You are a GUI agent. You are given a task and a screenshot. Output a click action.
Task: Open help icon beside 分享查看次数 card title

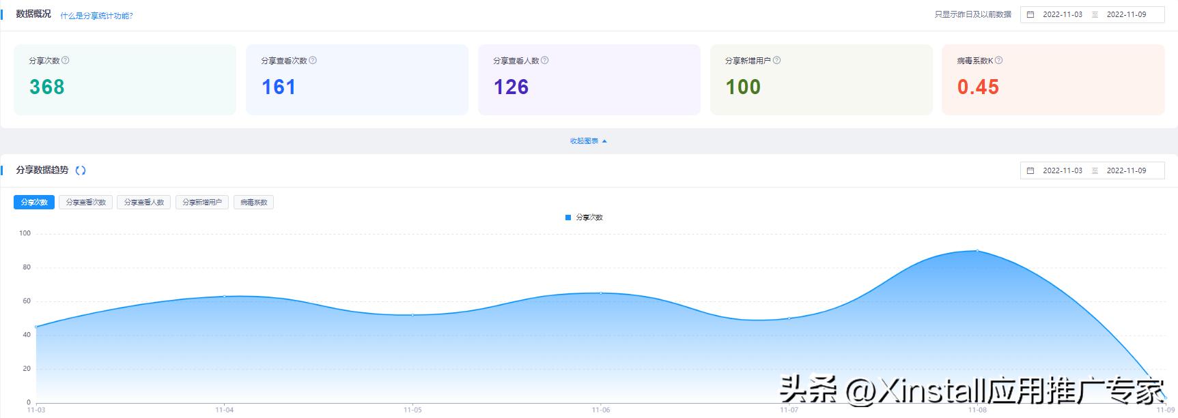[x=313, y=60]
